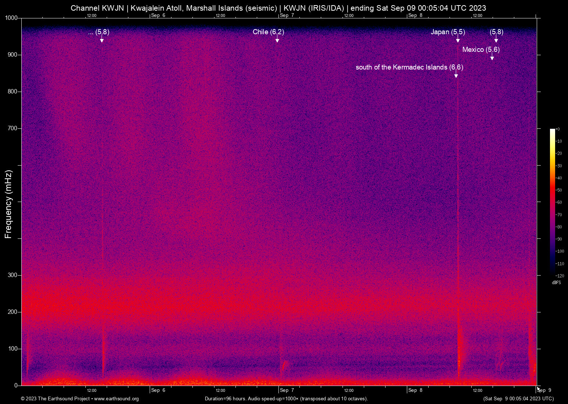Select the Japan (5.5) annotation text
This screenshot has width=568, height=404.
tap(448, 32)
